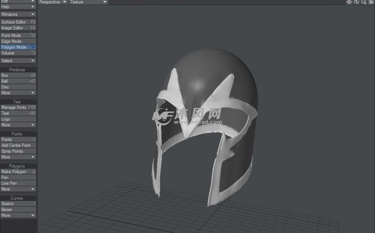Click the viewport zoom magnifier icon
Viewport: 375px width, 233px height.
364,2
